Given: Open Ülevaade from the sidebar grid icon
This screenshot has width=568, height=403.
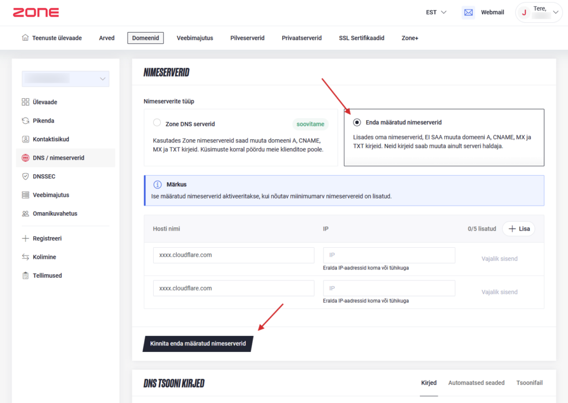Looking at the screenshot, I should point(26,101).
